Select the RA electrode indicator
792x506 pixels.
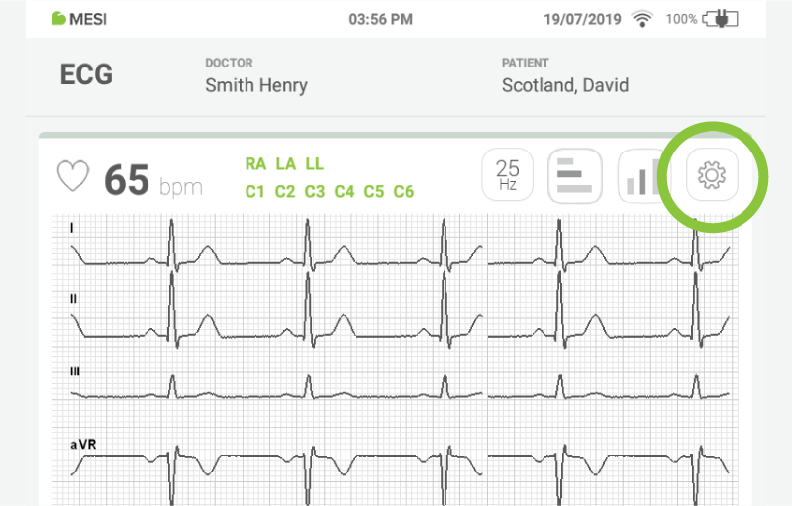[255, 164]
